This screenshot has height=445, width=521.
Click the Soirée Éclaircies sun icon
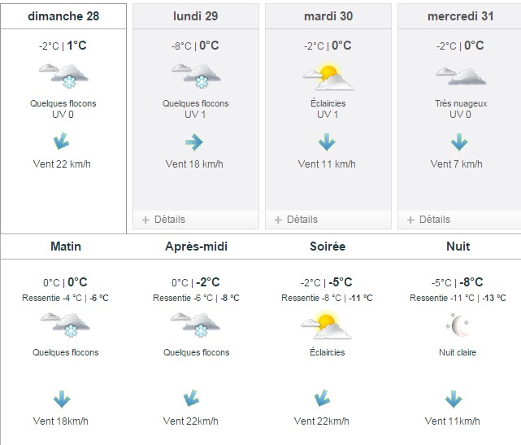pos(326,325)
